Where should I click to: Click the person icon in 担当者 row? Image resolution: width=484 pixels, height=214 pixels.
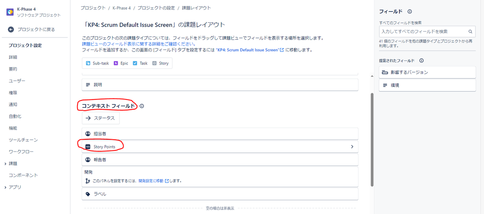coord(88,133)
